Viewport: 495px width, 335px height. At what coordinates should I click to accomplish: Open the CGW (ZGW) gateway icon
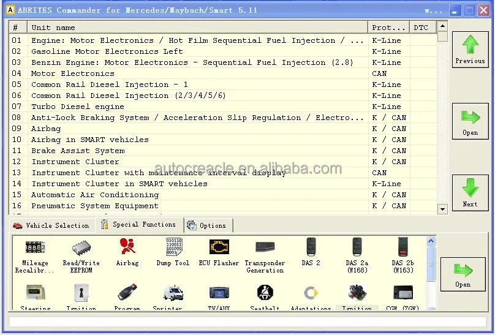(402, 296)
